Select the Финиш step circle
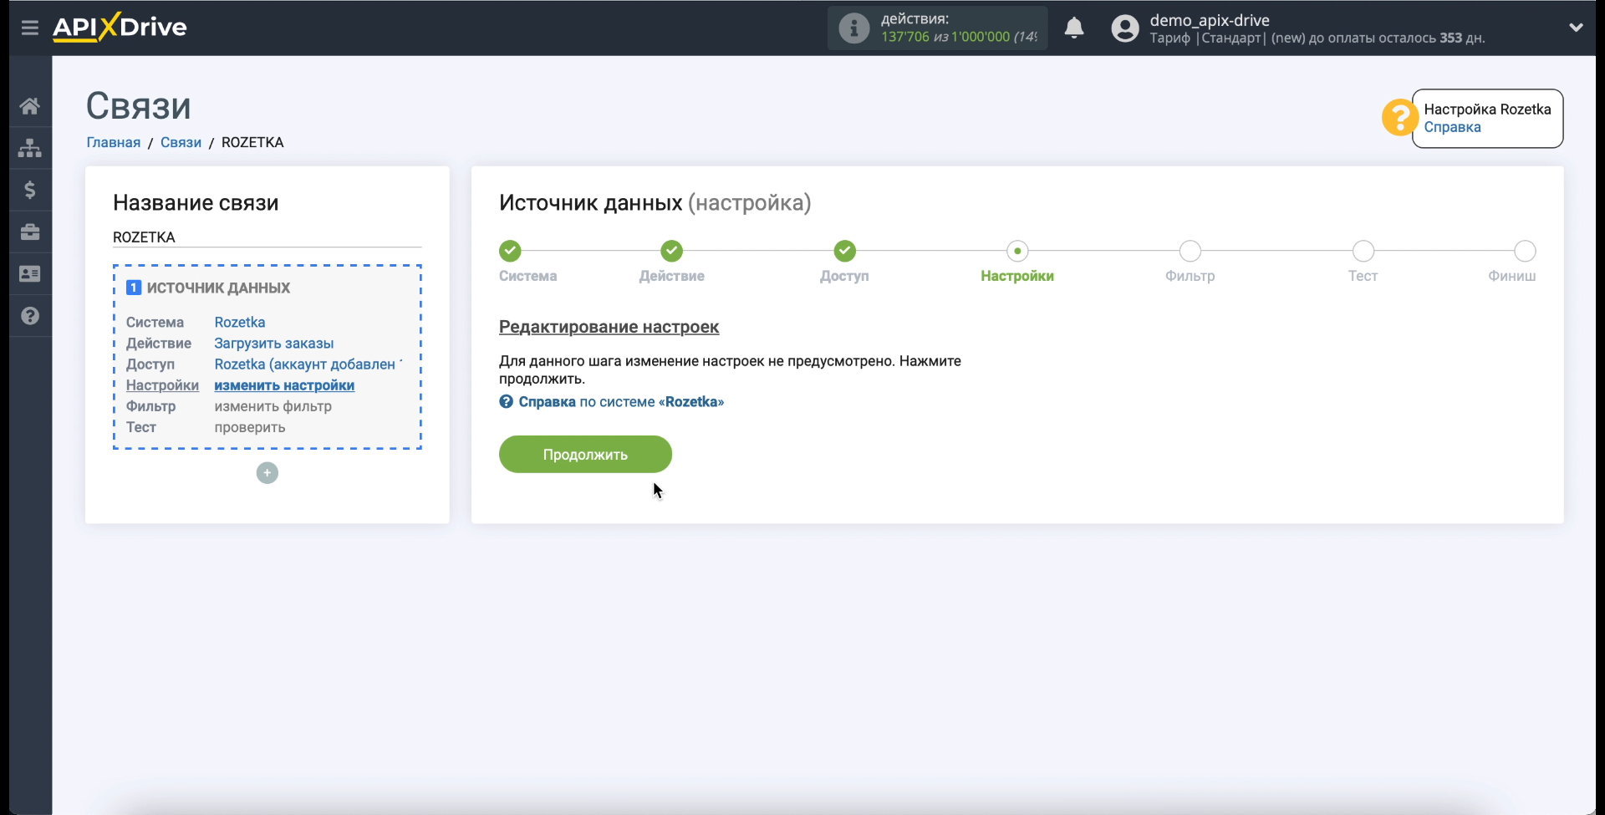The height and width of the screenshot is (815, 1605). (1526, 251)
